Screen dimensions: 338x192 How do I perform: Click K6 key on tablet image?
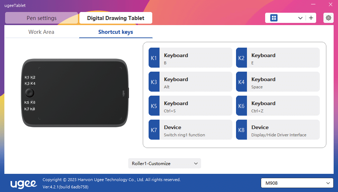tap(33, 103)
